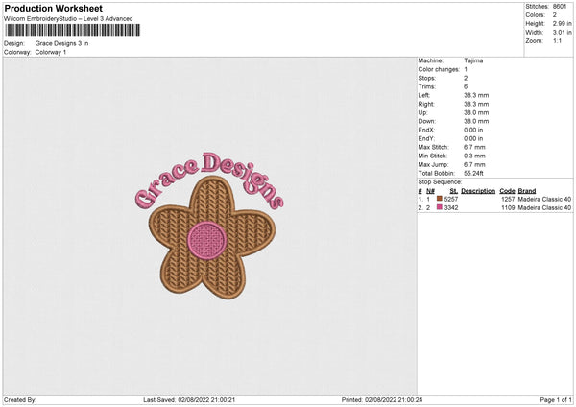Click the Up value 38.0 mm
This screenshot has width=576, height=407.
tap(476, 112)
